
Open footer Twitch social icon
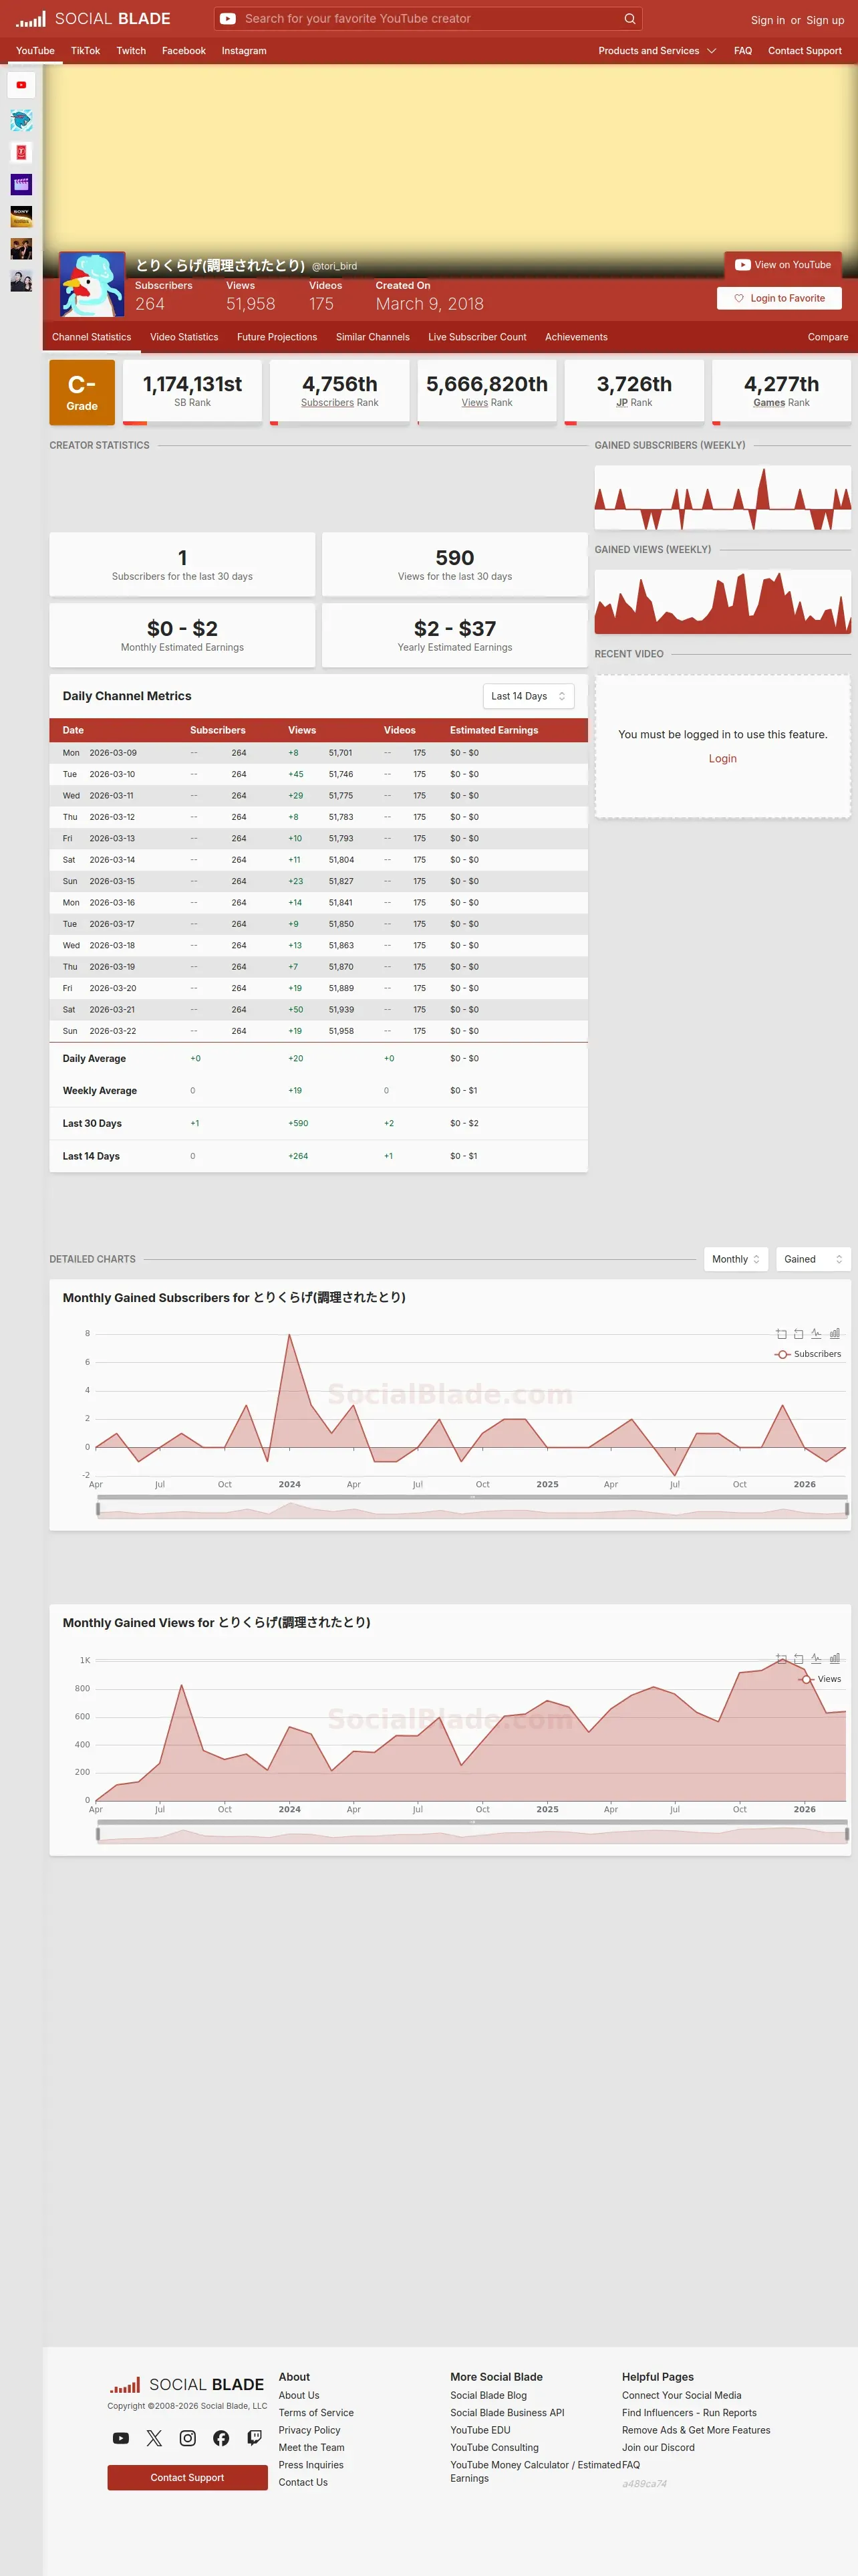click(x=255, y=2438)
